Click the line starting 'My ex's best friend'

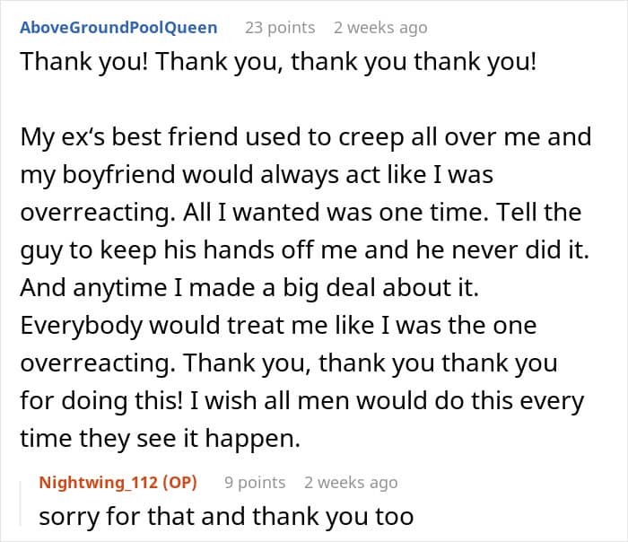pos(306,136)
